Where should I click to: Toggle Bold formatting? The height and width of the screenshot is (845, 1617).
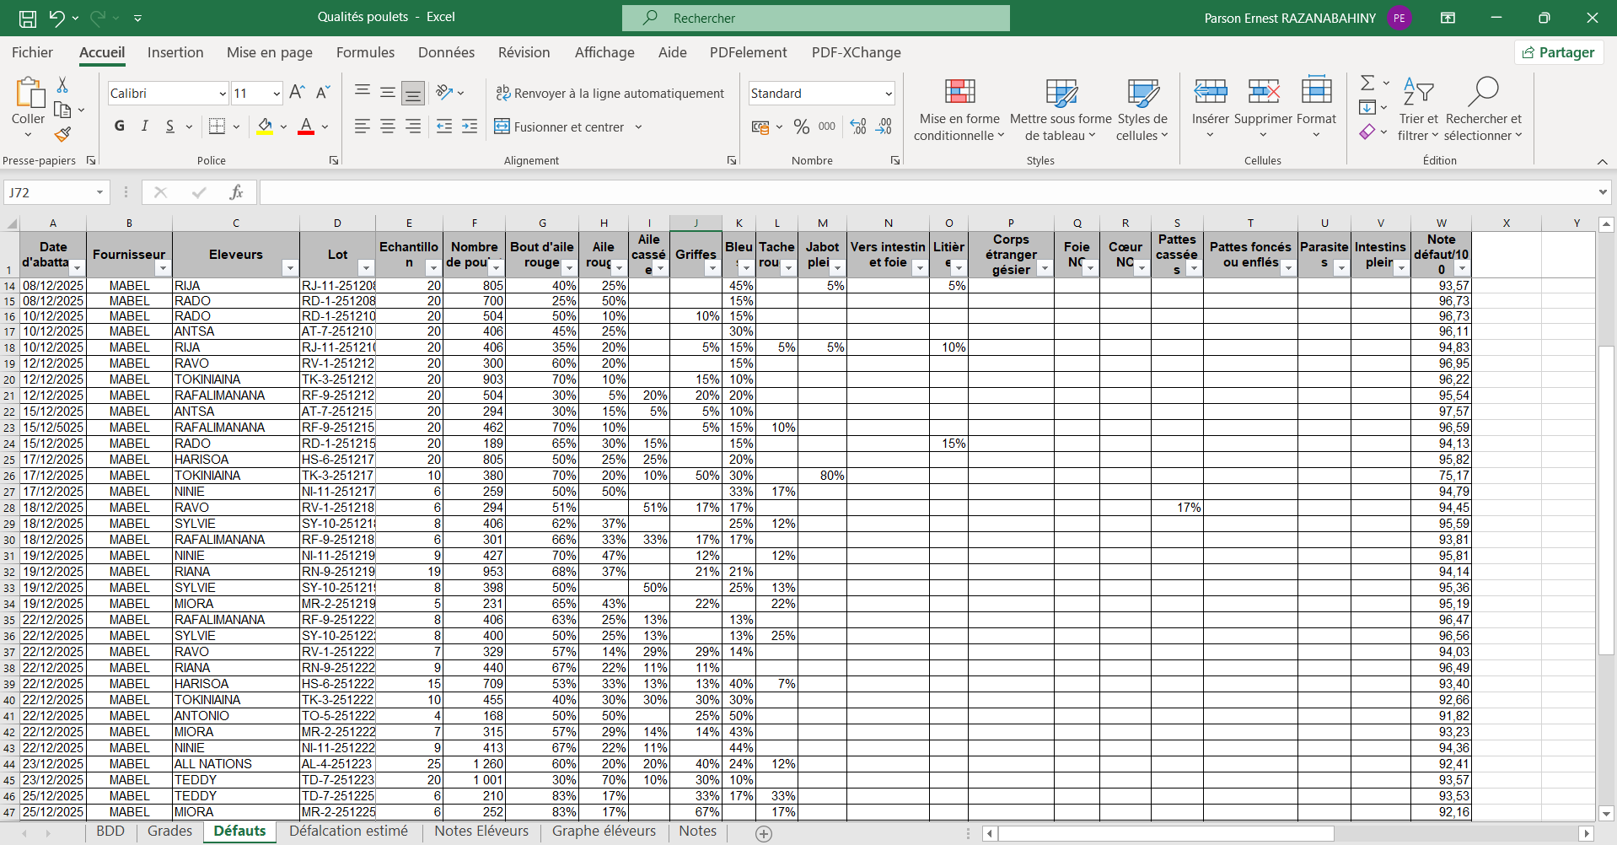pos(120,126)
